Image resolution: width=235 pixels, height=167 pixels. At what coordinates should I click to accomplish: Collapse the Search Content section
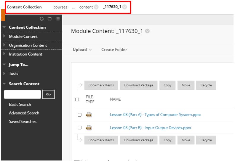point(4,83)
